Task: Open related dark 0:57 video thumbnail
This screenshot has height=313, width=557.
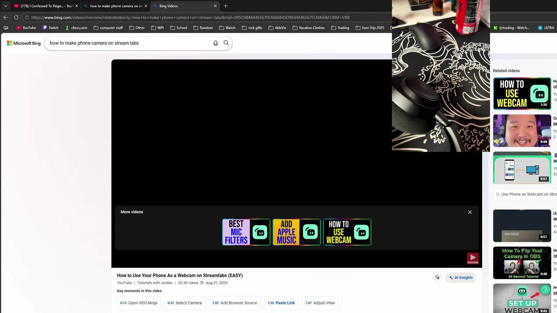Action: tap(522, 226)
